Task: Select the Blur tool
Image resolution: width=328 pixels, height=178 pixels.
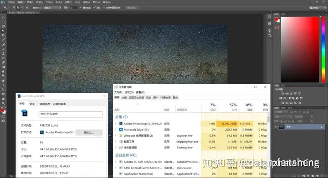Action: [3, 71]
